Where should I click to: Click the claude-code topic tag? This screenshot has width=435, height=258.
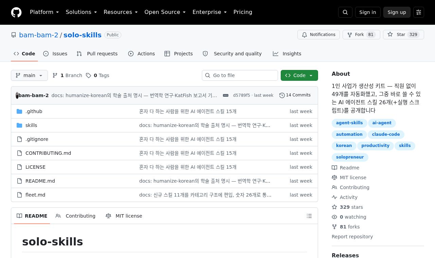386,134
